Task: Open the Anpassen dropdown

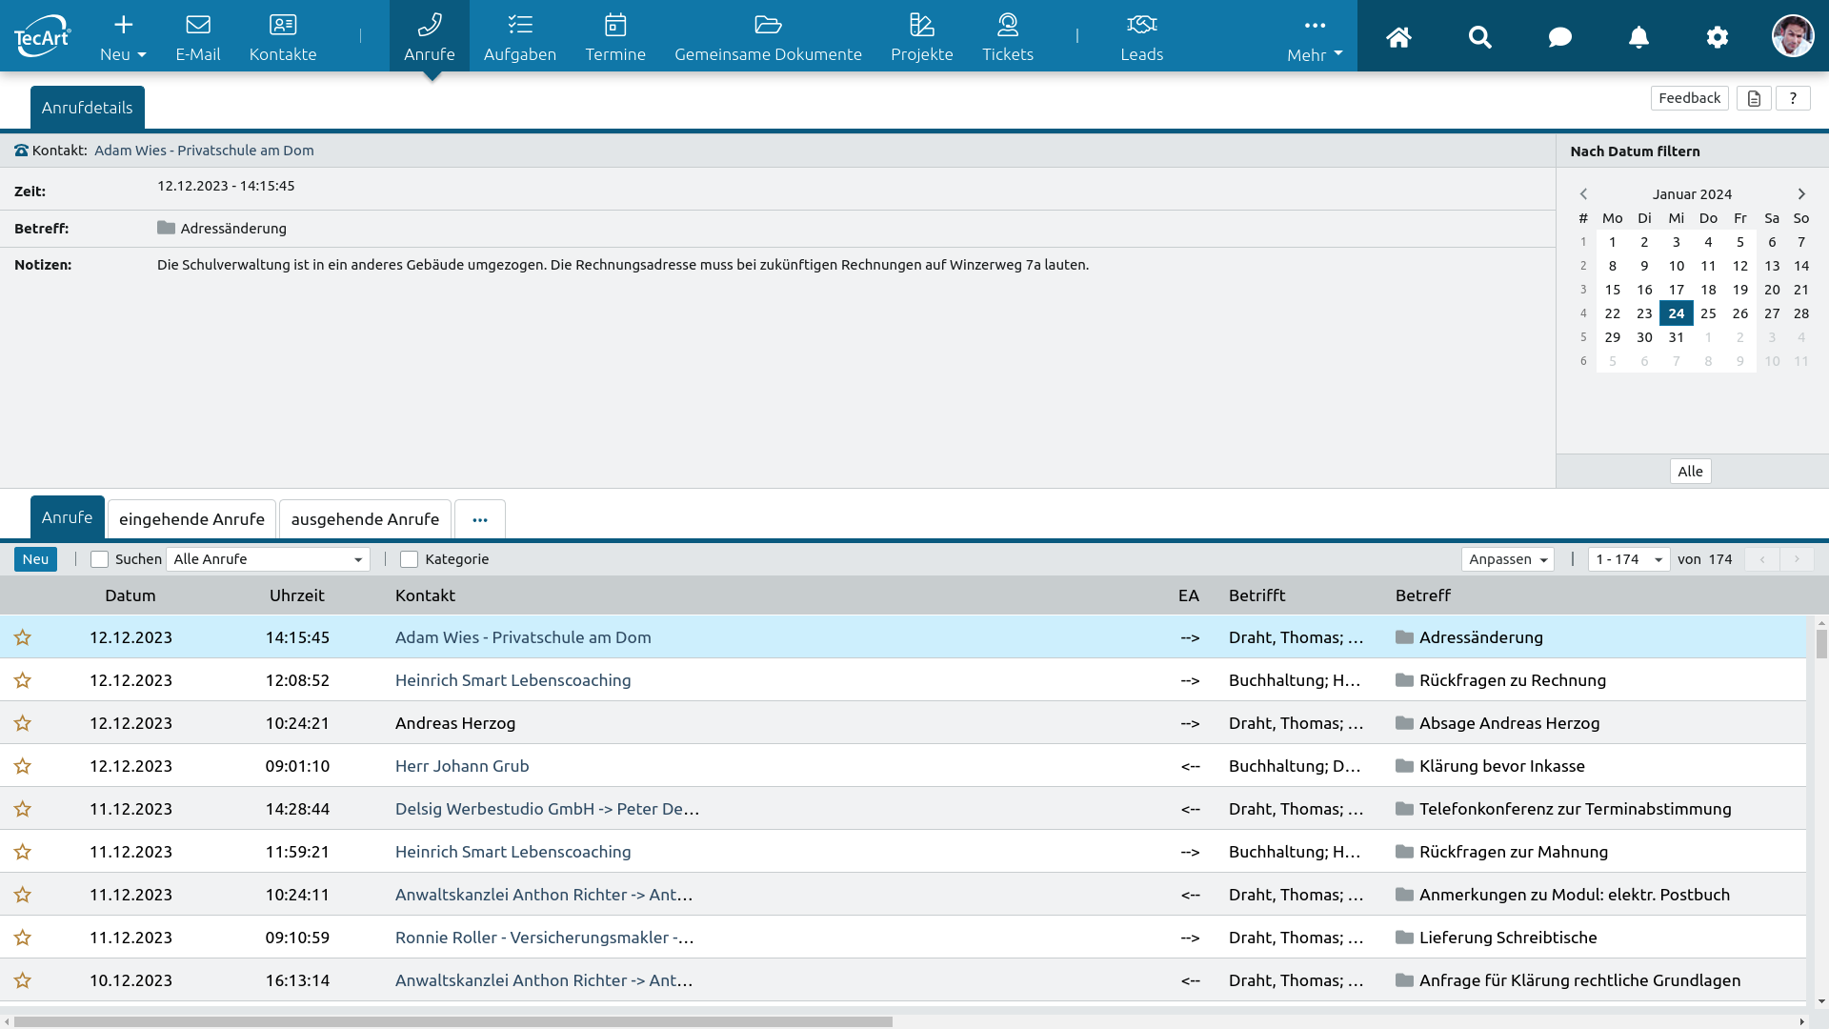Action: (1507, 559)
